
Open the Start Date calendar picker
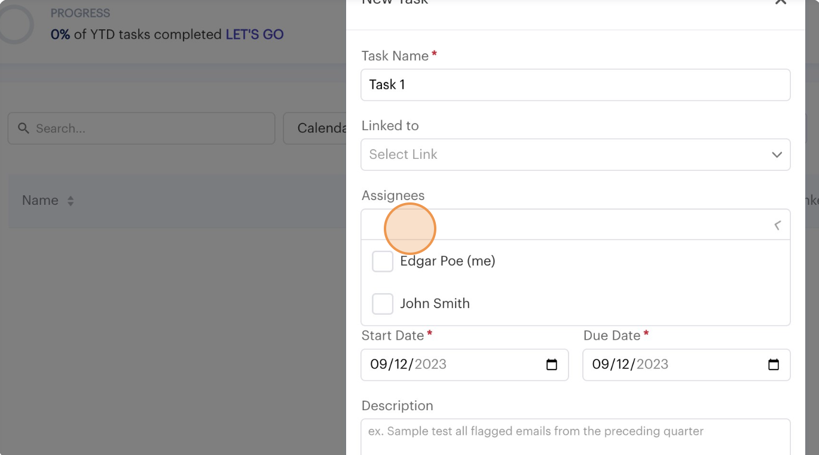tap(552, 365)
